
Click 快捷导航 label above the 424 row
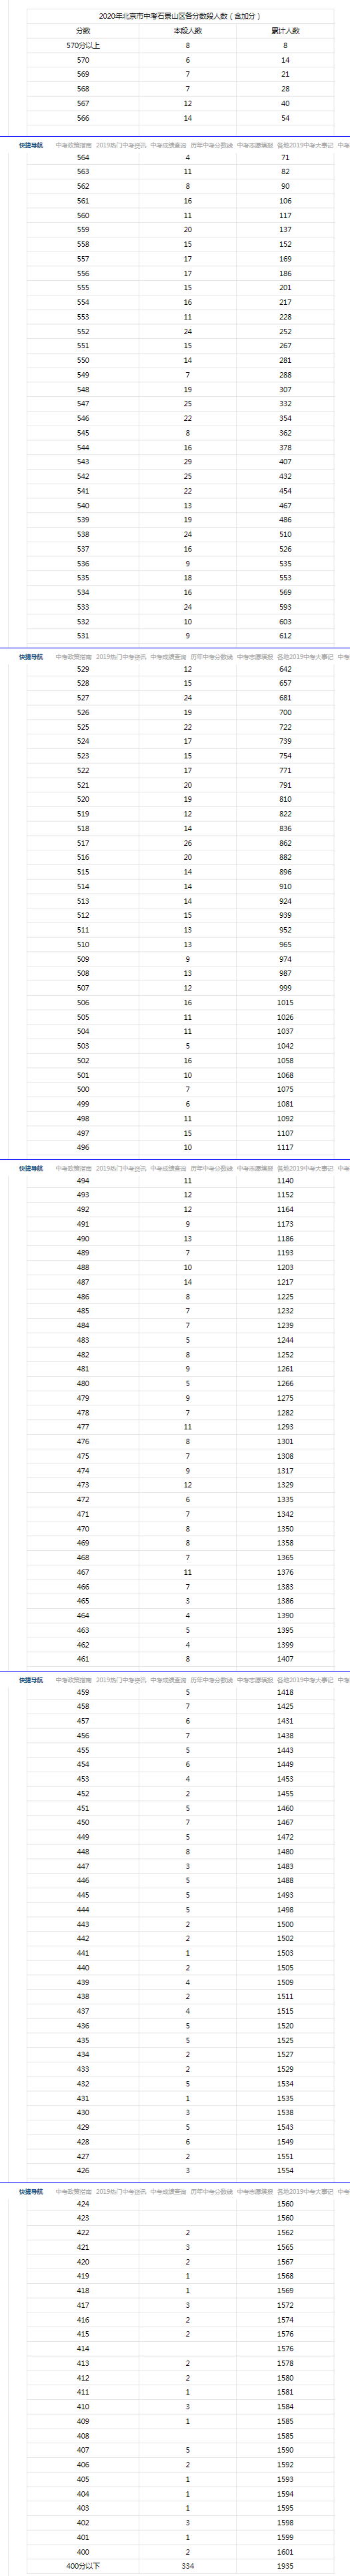pyautogui.click(x=31, y=2191)
